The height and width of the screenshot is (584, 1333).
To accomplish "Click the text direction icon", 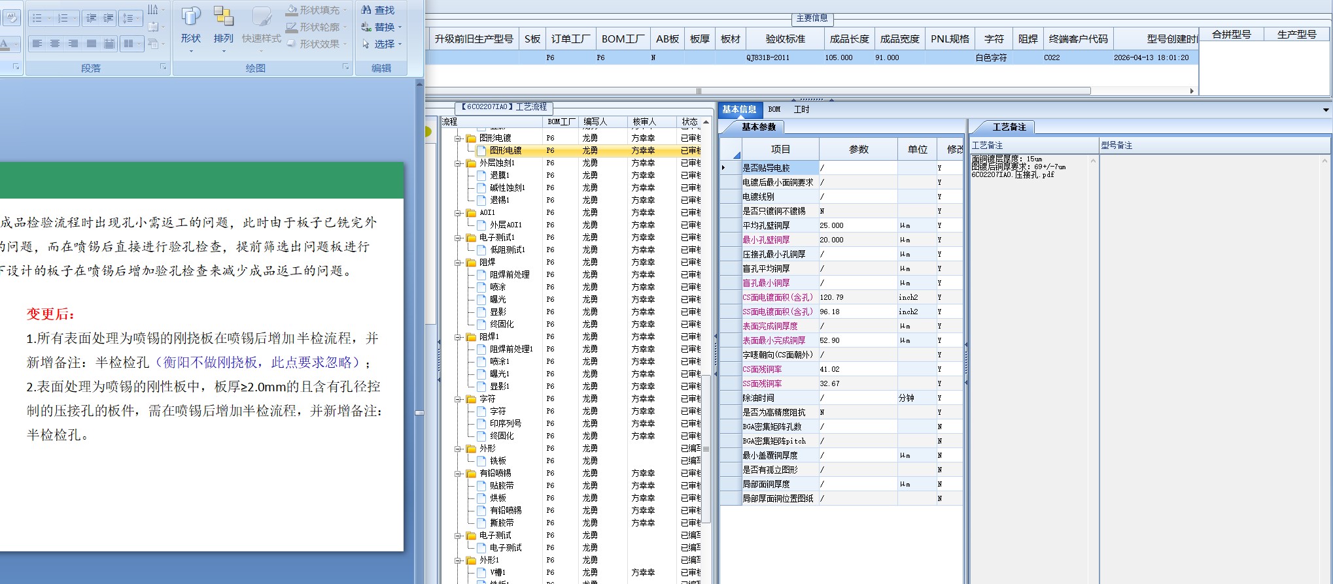I will 153,9.
